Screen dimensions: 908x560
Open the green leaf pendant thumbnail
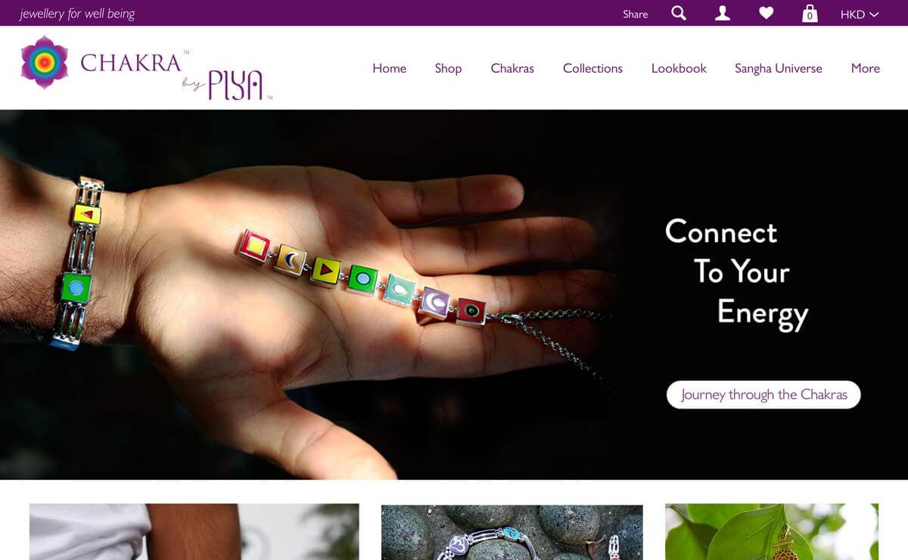[772, 532]
